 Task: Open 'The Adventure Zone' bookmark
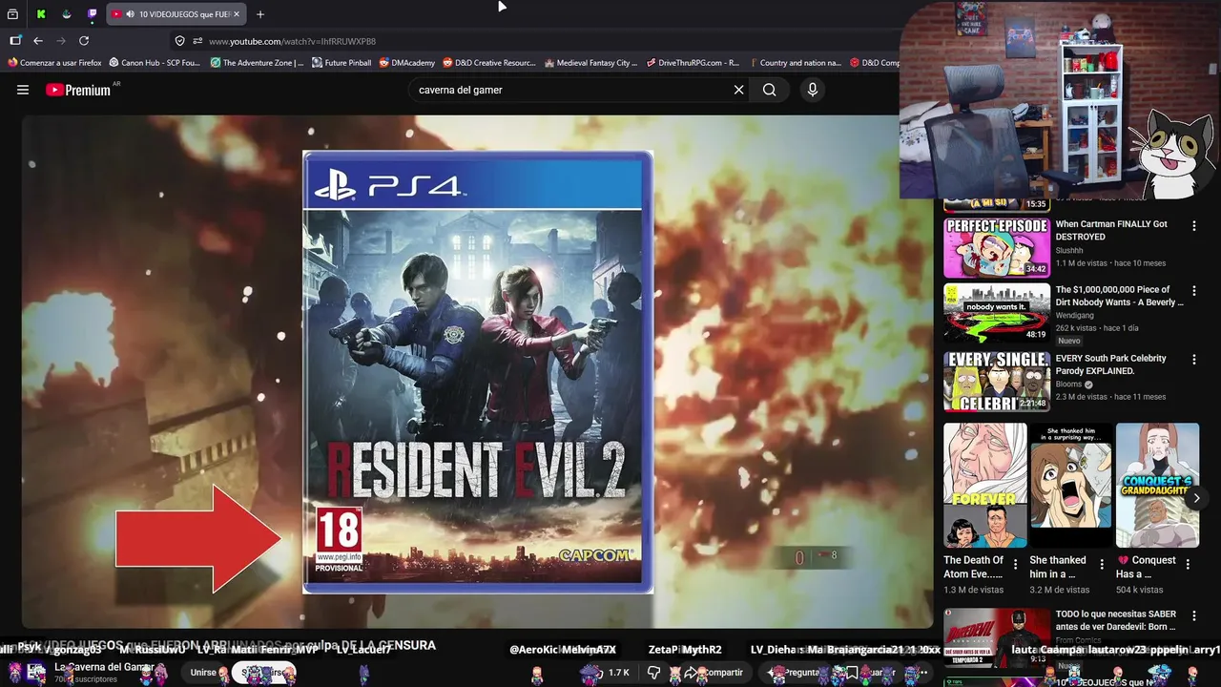257,63
